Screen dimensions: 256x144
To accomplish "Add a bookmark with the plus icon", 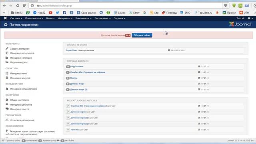I will pyautogui.click(x=4, y=12).
